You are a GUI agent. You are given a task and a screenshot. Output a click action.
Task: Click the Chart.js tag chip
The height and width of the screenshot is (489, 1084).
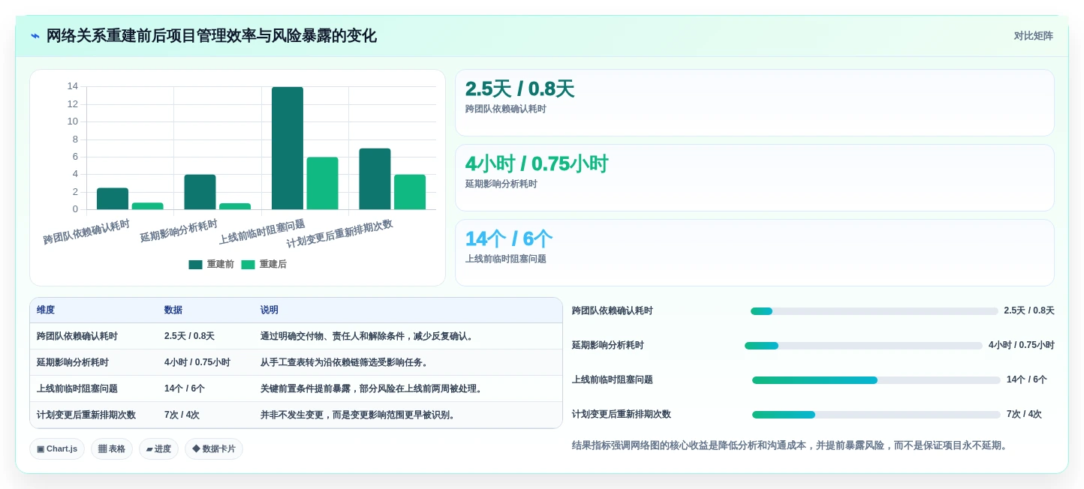(57, 449)
